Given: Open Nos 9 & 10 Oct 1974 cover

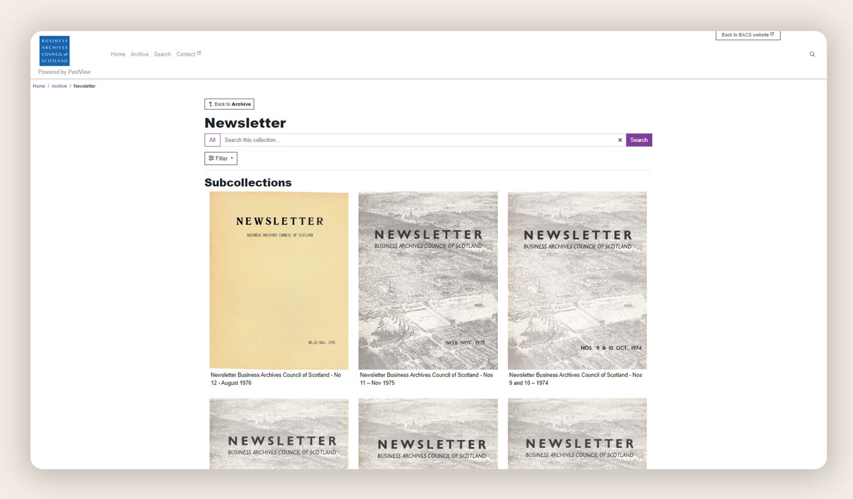Looking at the screenshot, I should [x=577, y=280].
